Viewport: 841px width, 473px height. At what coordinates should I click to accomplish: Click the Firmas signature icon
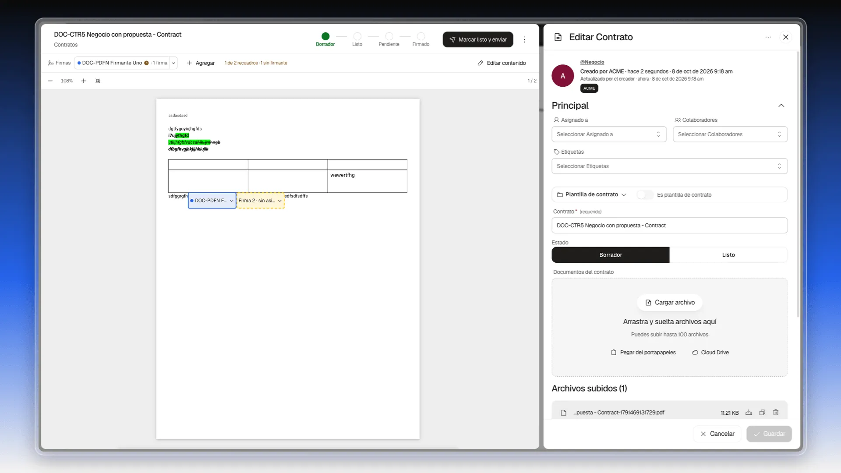(51, 63)
